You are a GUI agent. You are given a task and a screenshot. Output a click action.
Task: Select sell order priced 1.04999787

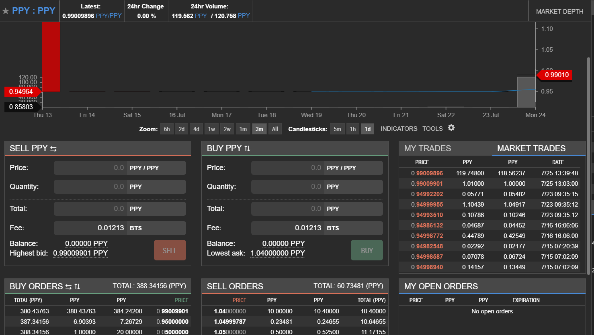coord(295,322)
